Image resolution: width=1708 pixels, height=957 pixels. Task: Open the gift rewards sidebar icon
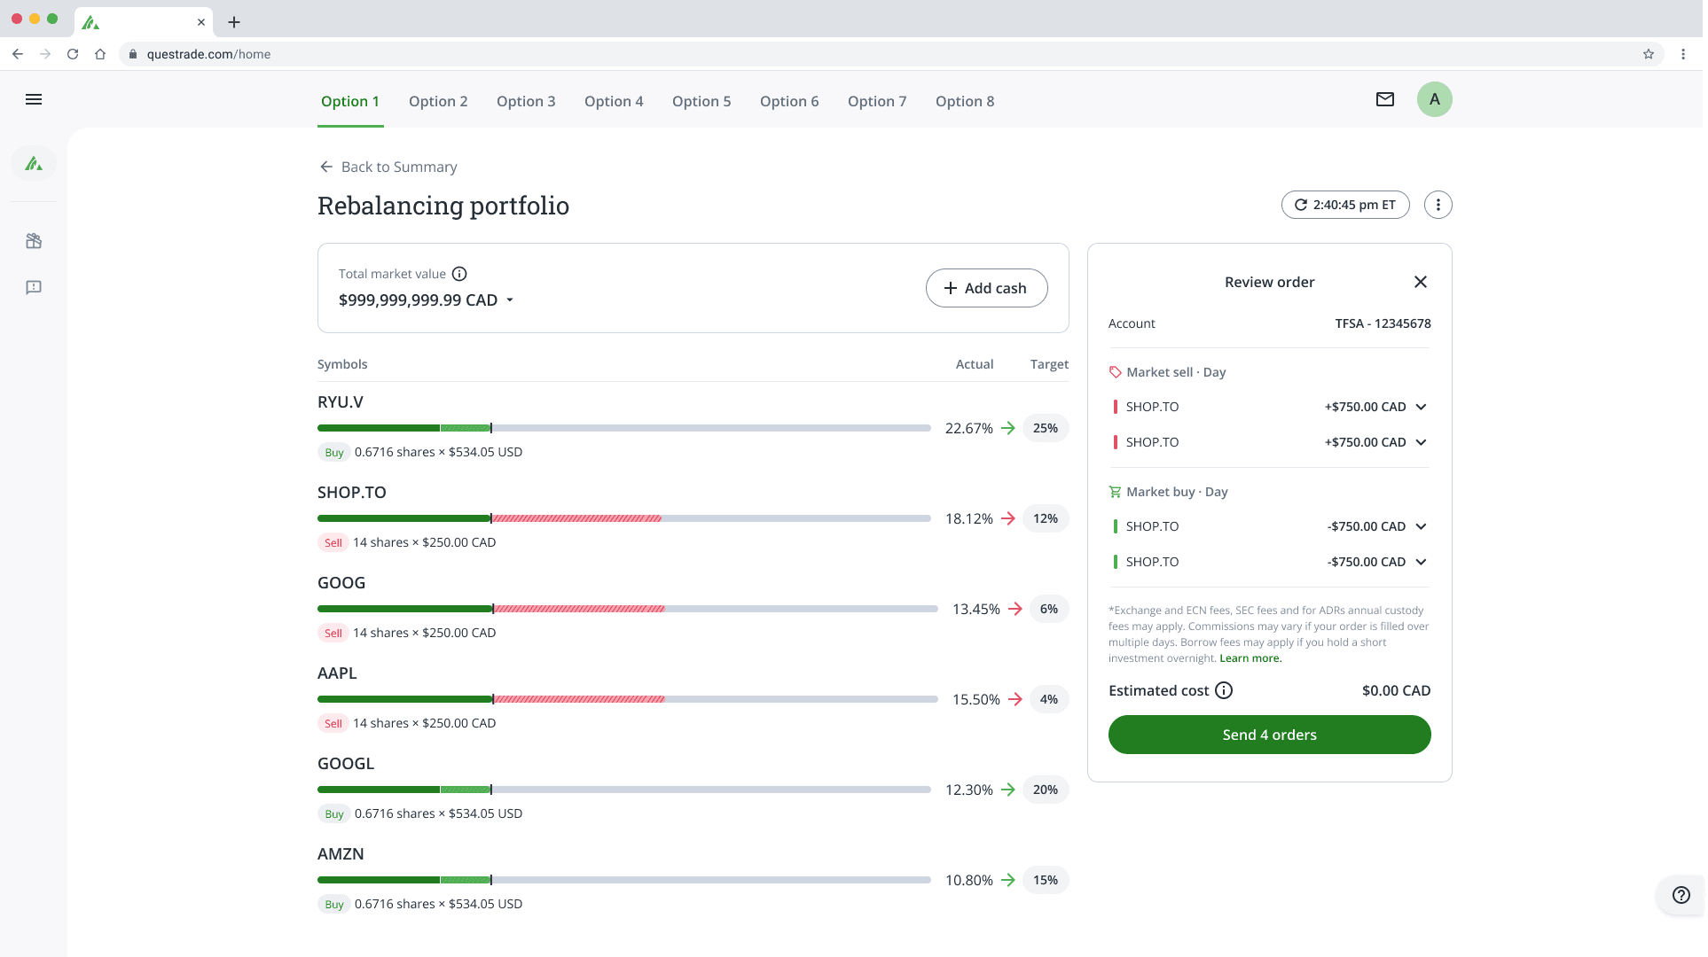click(x=34, y=241)
